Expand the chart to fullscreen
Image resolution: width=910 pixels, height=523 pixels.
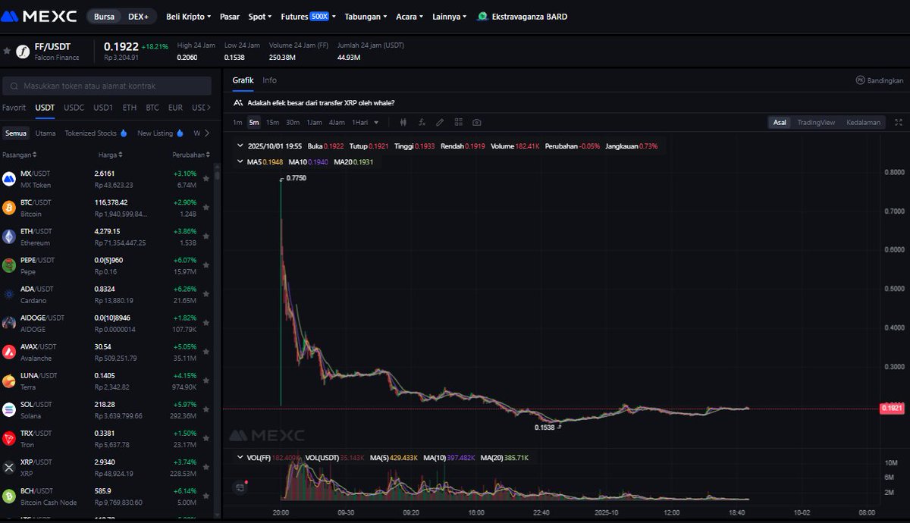click(899, 122)
